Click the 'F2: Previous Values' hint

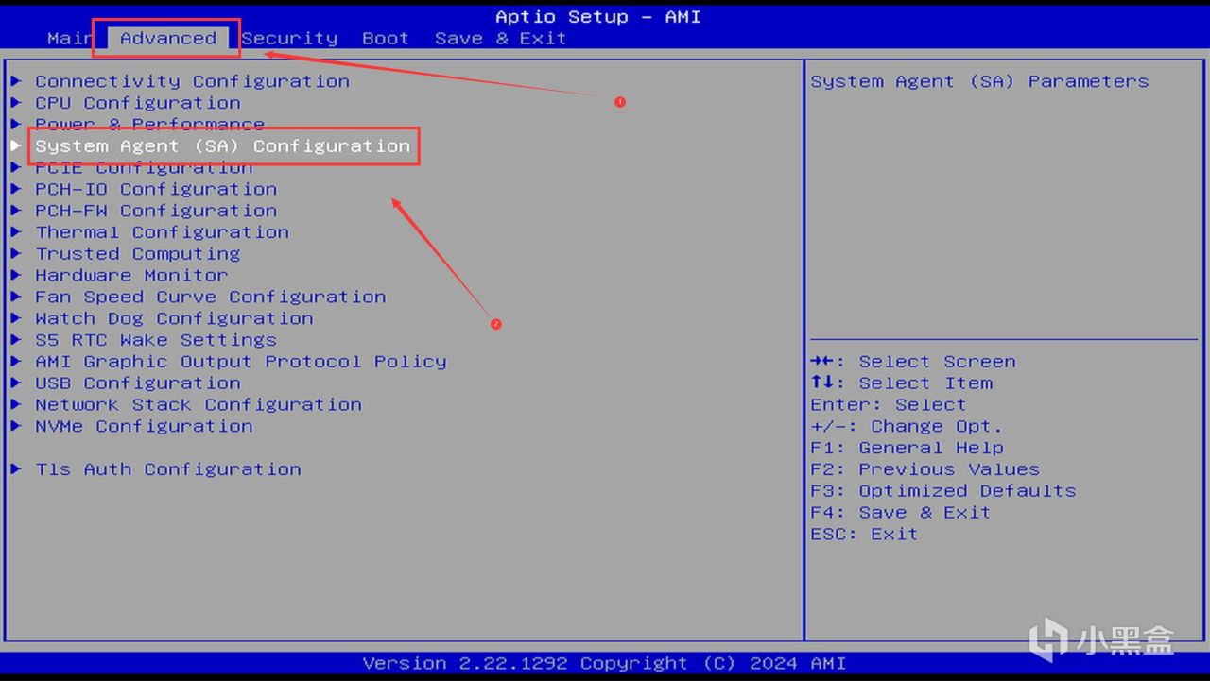point(925,469)
